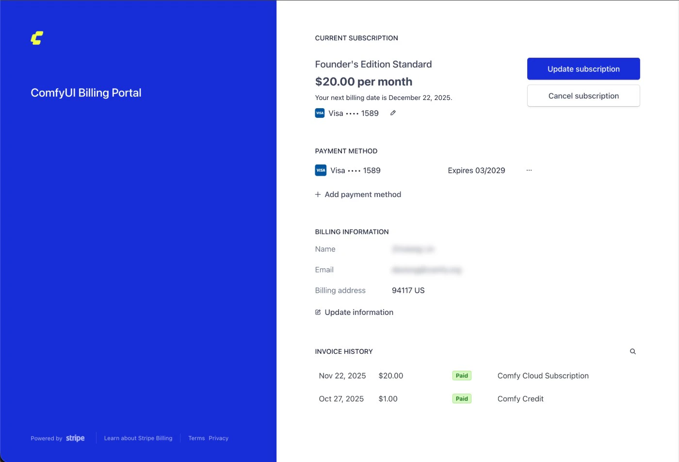
Task: Open the Privacy page
Action: [x=218, y=438]
